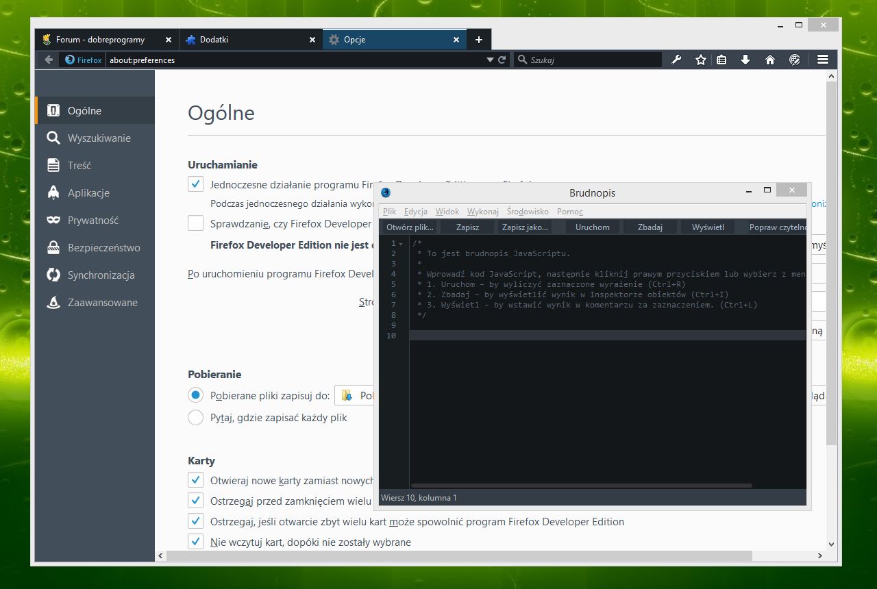Open Plik menu in Brudnopis
This screenshot has height=589, width=877.
click(x=389, y=212)
